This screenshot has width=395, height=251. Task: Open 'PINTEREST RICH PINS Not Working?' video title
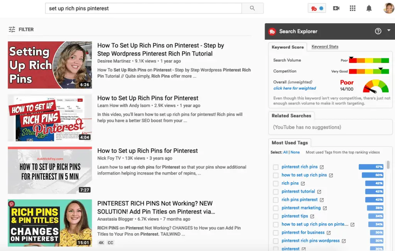(156, 208)
